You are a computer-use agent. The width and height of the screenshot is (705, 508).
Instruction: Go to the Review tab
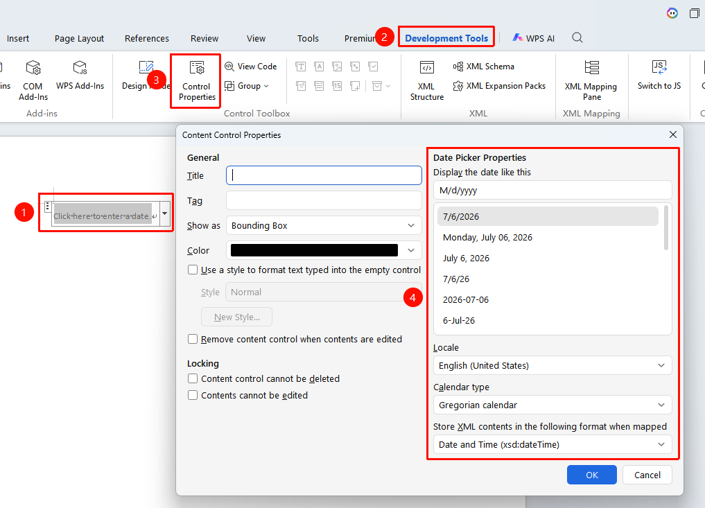(204, 39)
